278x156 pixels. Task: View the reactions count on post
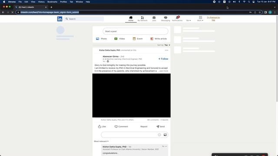tap(117, 120)
